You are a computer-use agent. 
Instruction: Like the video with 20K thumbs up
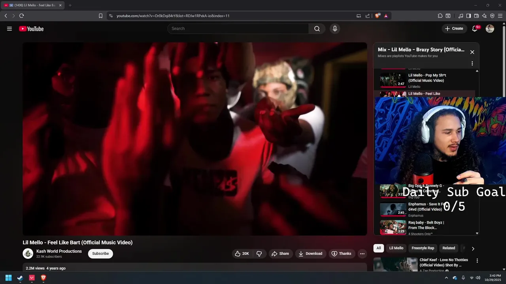tap(242, 254)
